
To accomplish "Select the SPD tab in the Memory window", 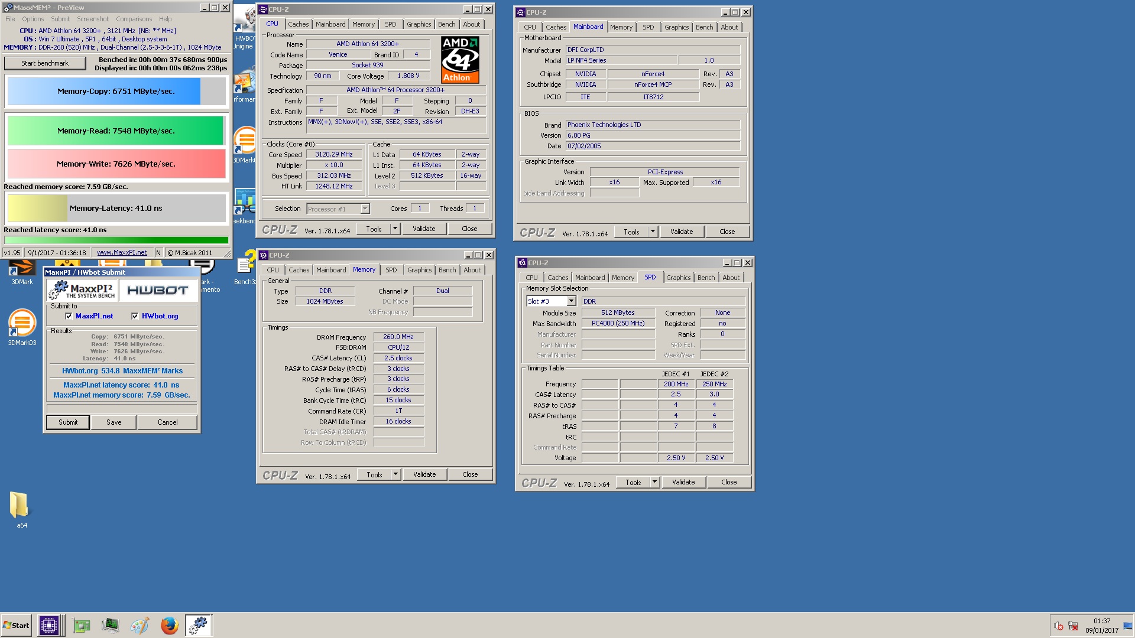I will 391,270.
